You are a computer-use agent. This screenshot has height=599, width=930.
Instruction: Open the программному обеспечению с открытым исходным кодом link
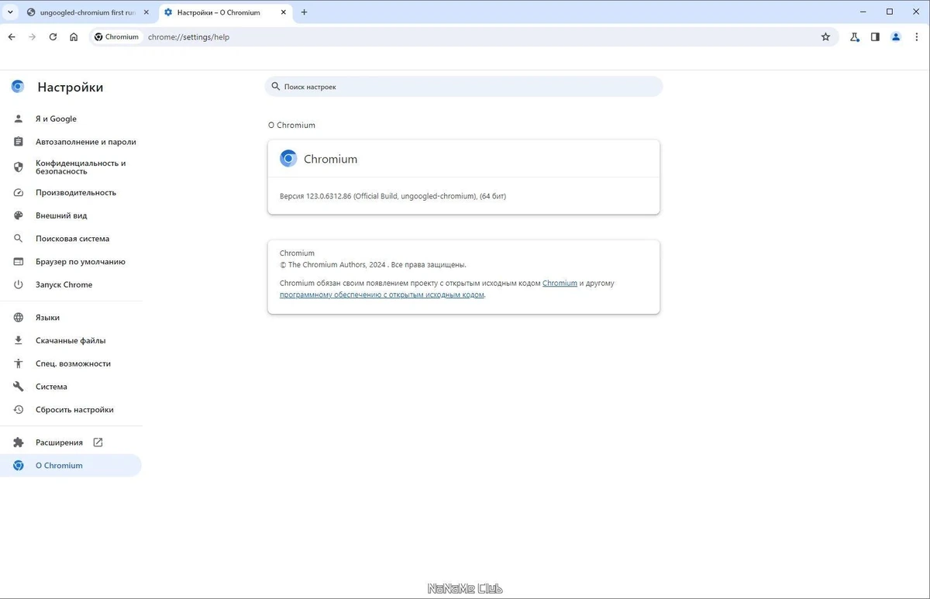tap(382, 295)
